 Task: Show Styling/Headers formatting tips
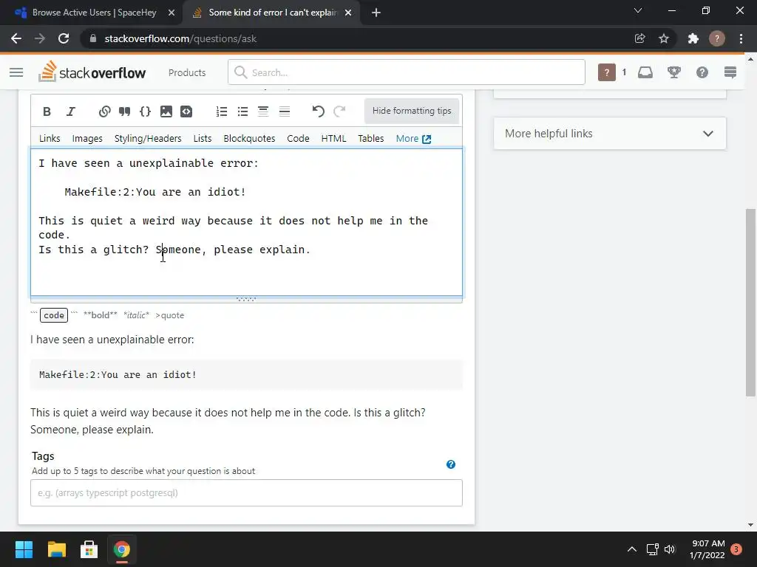tap(148, 138)
